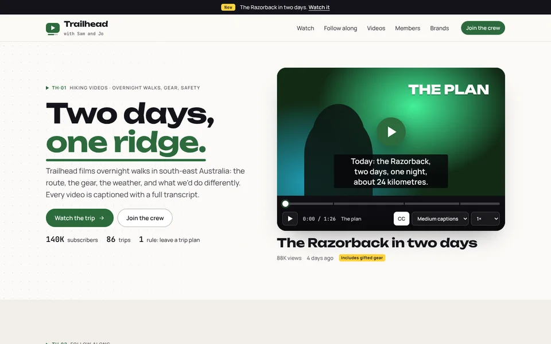The image size is (551, 344).
Task: Click The Razorback in two days title
Action: [x=377, y=243]
